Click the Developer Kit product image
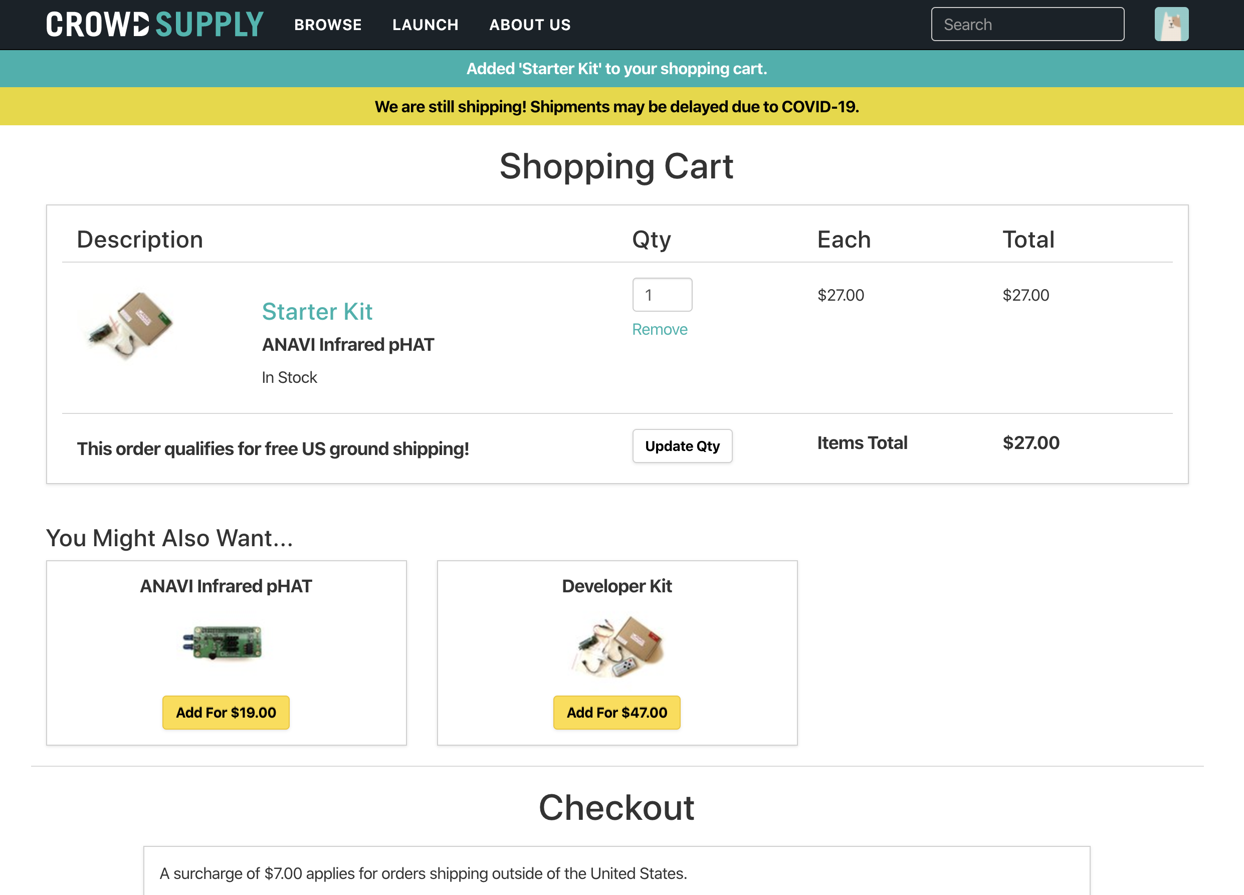 tap(616, 646)
